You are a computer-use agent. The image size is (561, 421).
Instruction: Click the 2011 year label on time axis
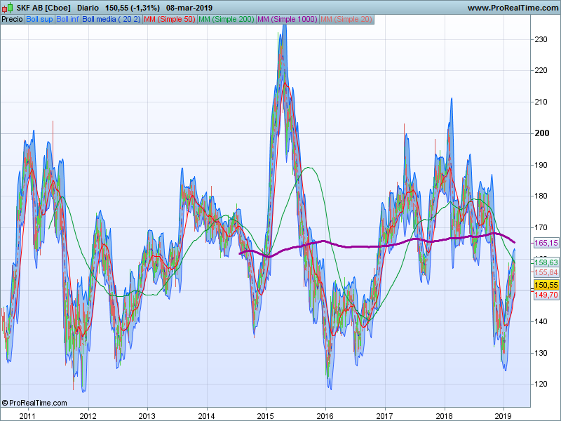28,416
